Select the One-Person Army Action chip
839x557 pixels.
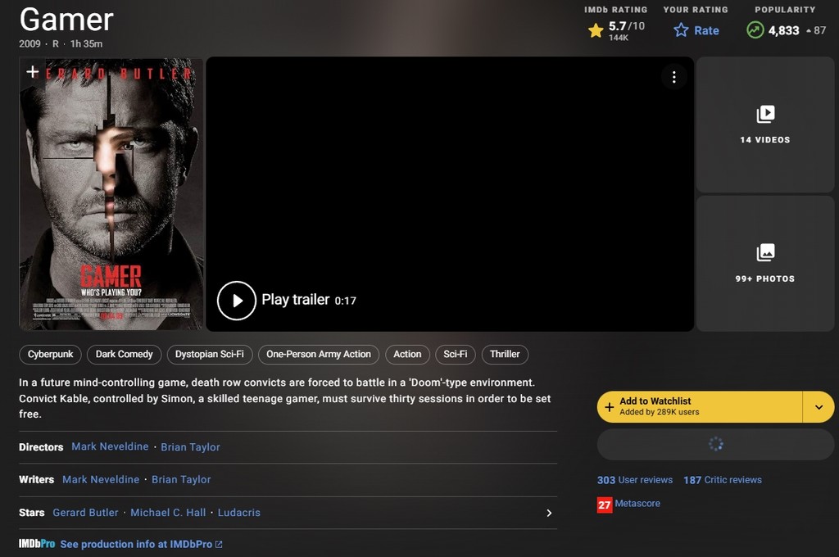[x=319, y=354]
